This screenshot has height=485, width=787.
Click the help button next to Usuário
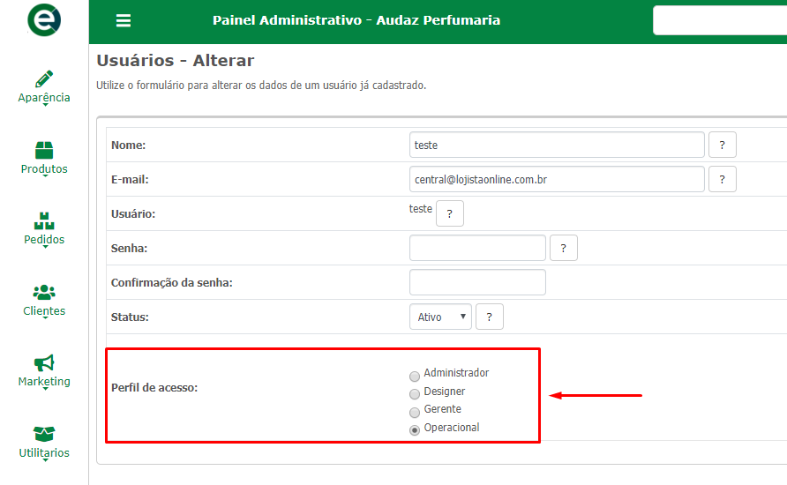coord(450,213)
